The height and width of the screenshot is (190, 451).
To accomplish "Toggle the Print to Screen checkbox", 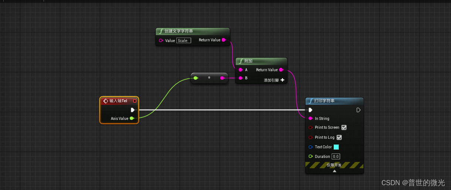I will [x=344, y=128].
